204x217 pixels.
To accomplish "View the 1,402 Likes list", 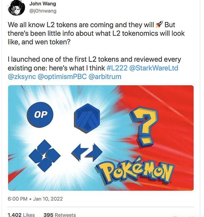I will 21,214.
